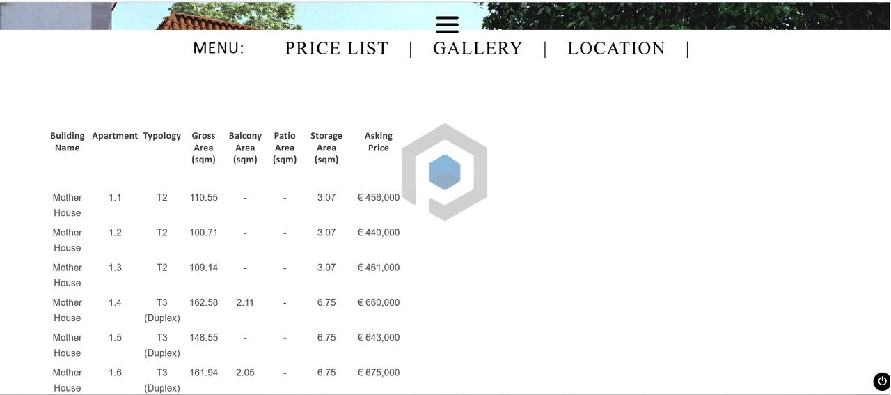Screen dimensions: 891x395
Task: Click the € 643,000 asking price
Action: tap(379, 337)
